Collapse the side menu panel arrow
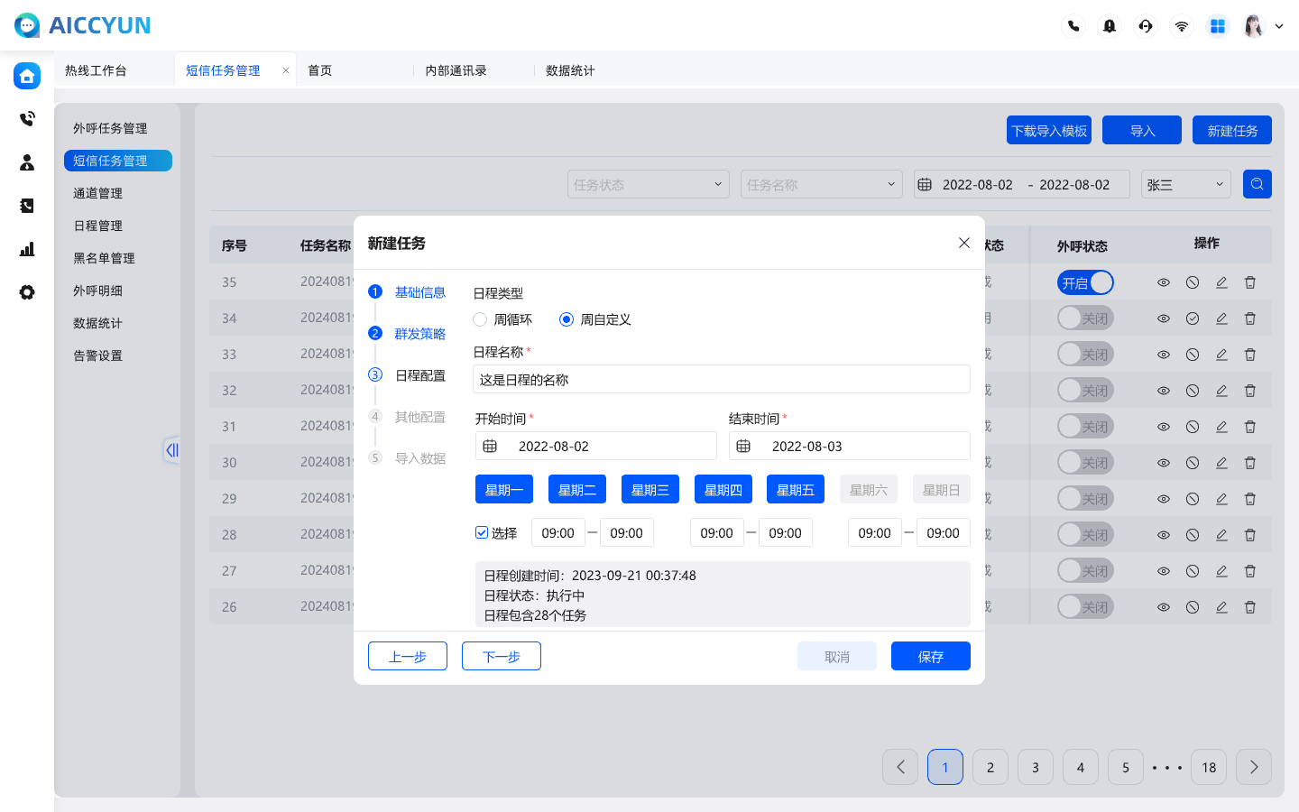The image size is (1299, 812). [171, 449]
